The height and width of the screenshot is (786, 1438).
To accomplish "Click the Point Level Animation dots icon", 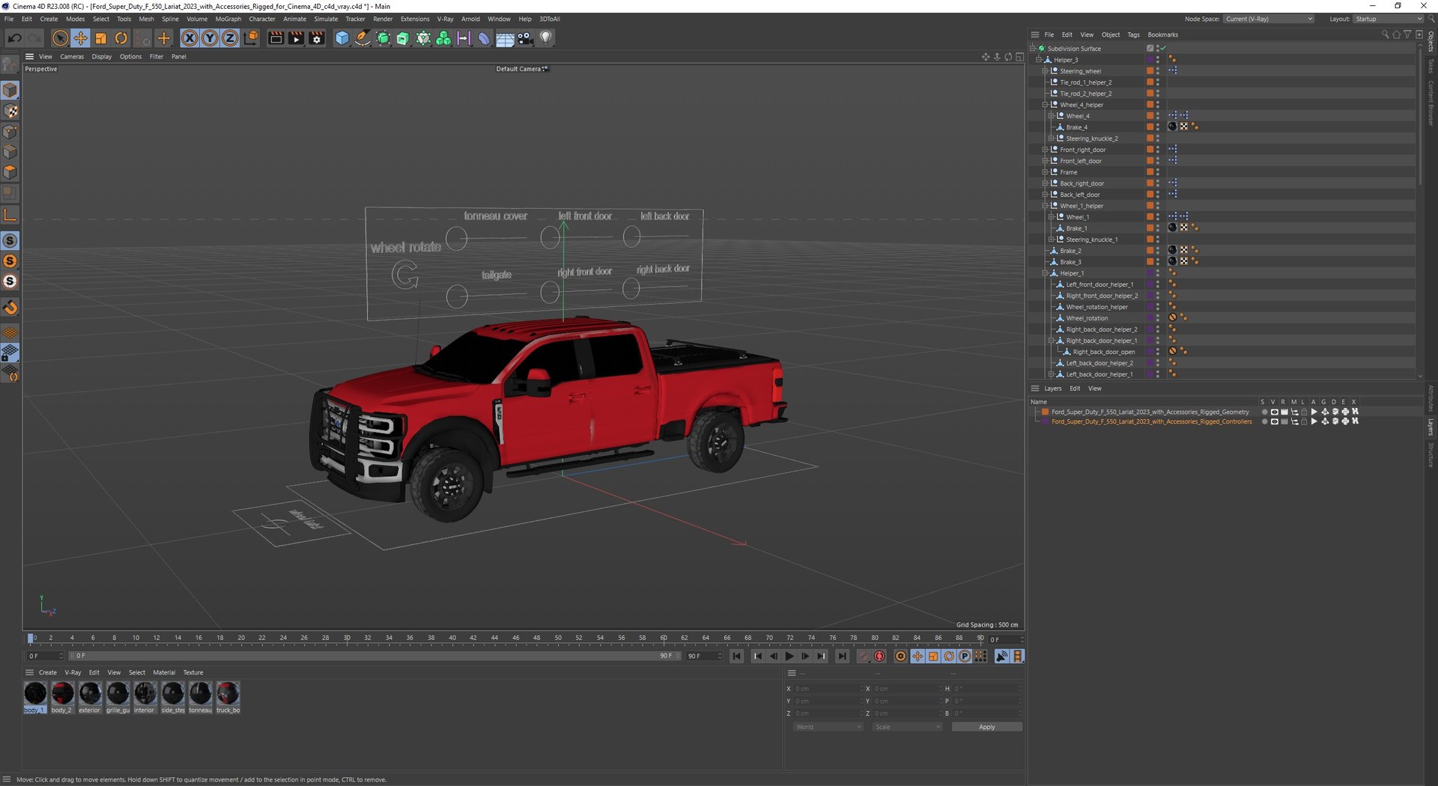I will (x=980, y=656).
